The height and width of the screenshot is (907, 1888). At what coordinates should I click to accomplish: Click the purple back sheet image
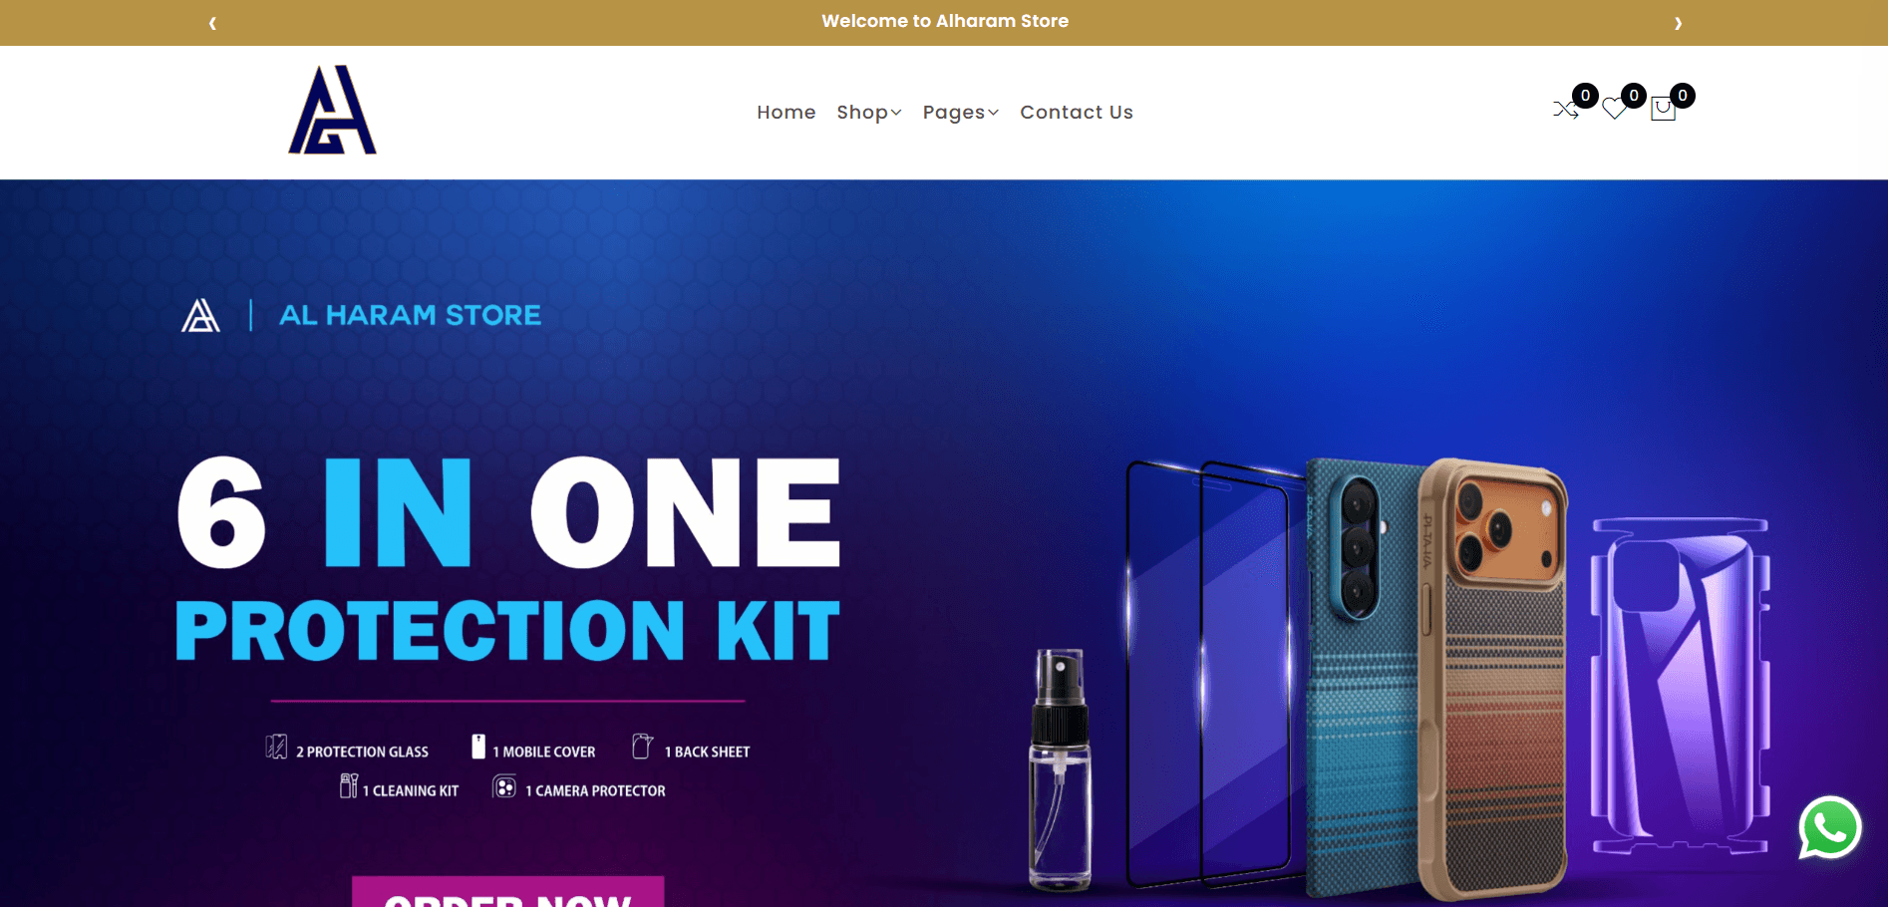(1680, 688)
